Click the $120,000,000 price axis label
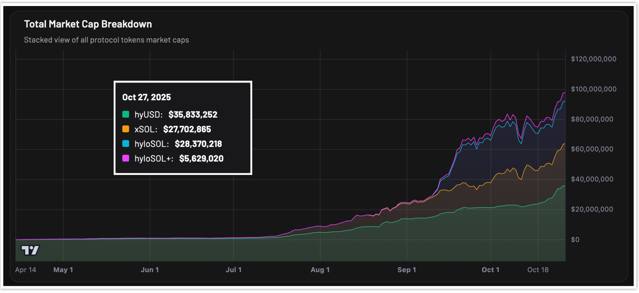639x293 pixels. [x=594, y=59]
